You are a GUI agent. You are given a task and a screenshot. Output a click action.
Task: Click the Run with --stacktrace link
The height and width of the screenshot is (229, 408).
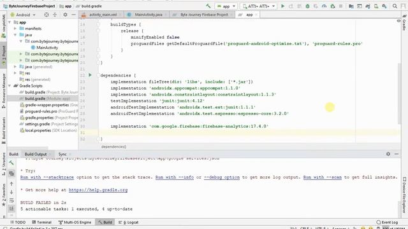47,177
